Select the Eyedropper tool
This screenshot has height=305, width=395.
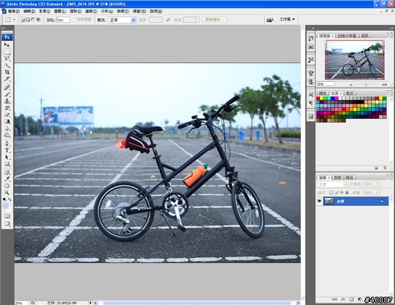pos(7,179)
